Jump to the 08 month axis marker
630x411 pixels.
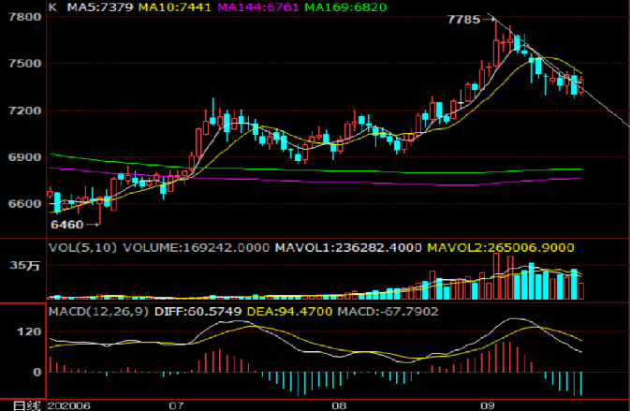point(340,405)
